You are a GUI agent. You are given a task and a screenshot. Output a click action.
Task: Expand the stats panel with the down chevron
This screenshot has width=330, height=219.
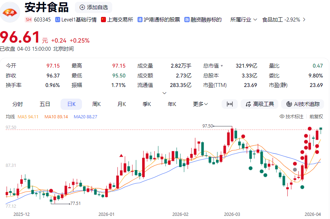click(164, 92)
